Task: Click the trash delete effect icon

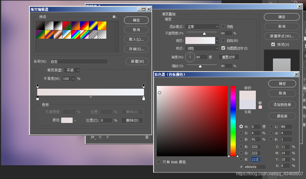Action: [147, 137]
